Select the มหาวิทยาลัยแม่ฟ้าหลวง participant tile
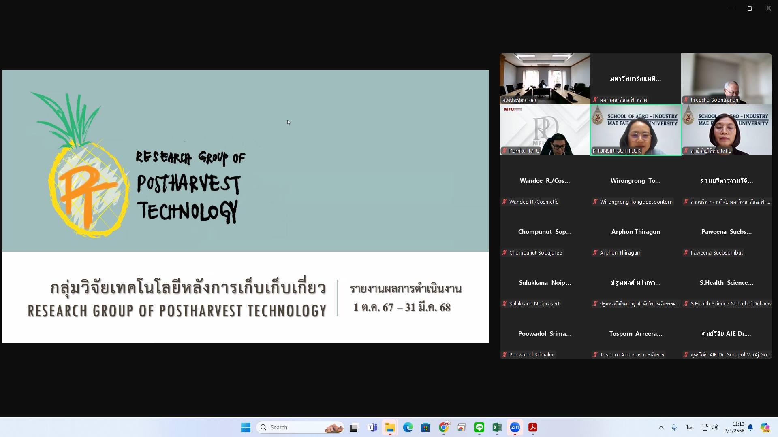Image resolution: width=778 pixels, height=437 pixels. pos(636,79)
